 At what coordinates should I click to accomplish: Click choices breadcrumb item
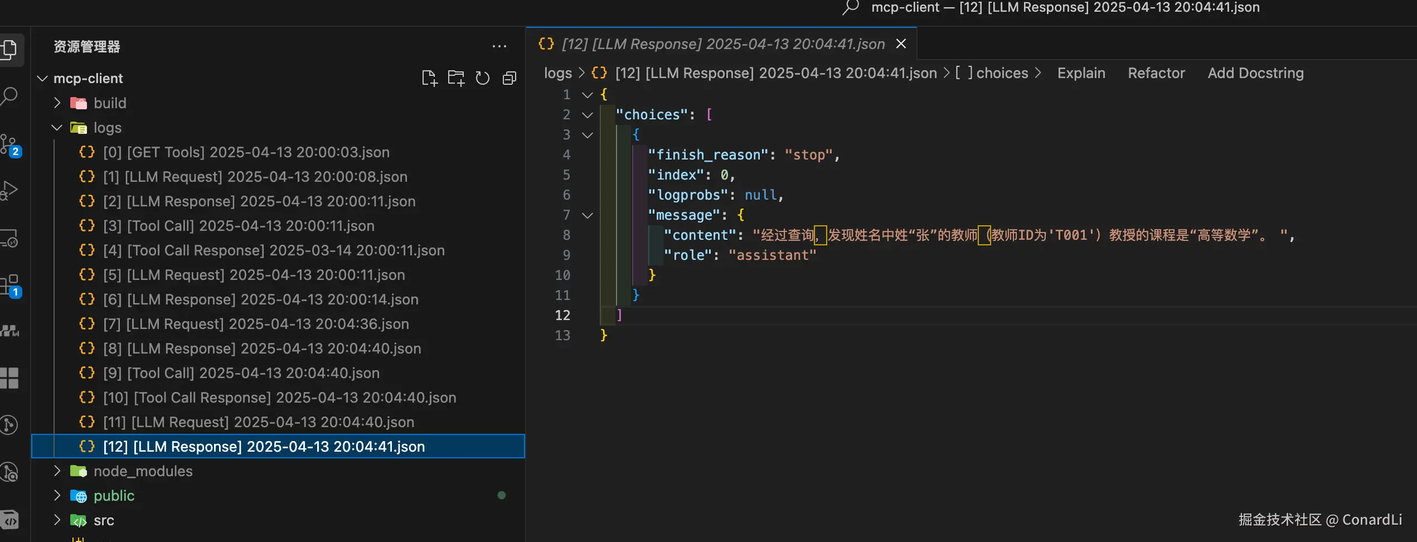point(1002,73)
